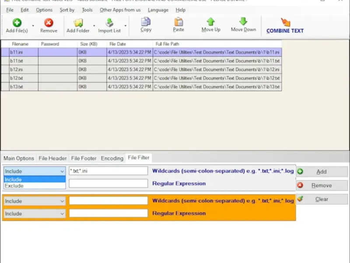Click the password cell of b12.ini row
Viewport: 350px width, 263px height.
[x=58, y=70]
